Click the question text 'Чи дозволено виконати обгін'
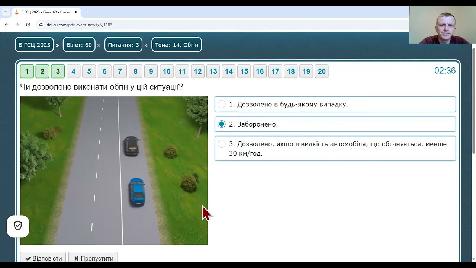The height and width of the screenshot is (268, 476). pos(102,87)
